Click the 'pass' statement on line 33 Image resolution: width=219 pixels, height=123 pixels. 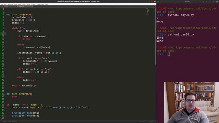[14, 97]
